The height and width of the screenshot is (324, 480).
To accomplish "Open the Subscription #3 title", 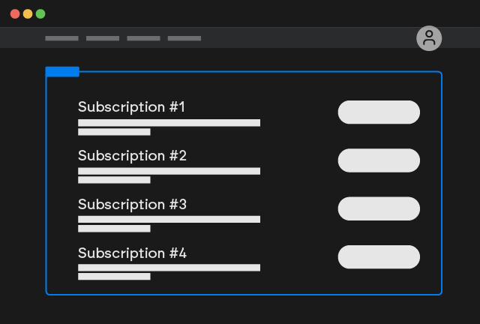I will coord(132,204).
